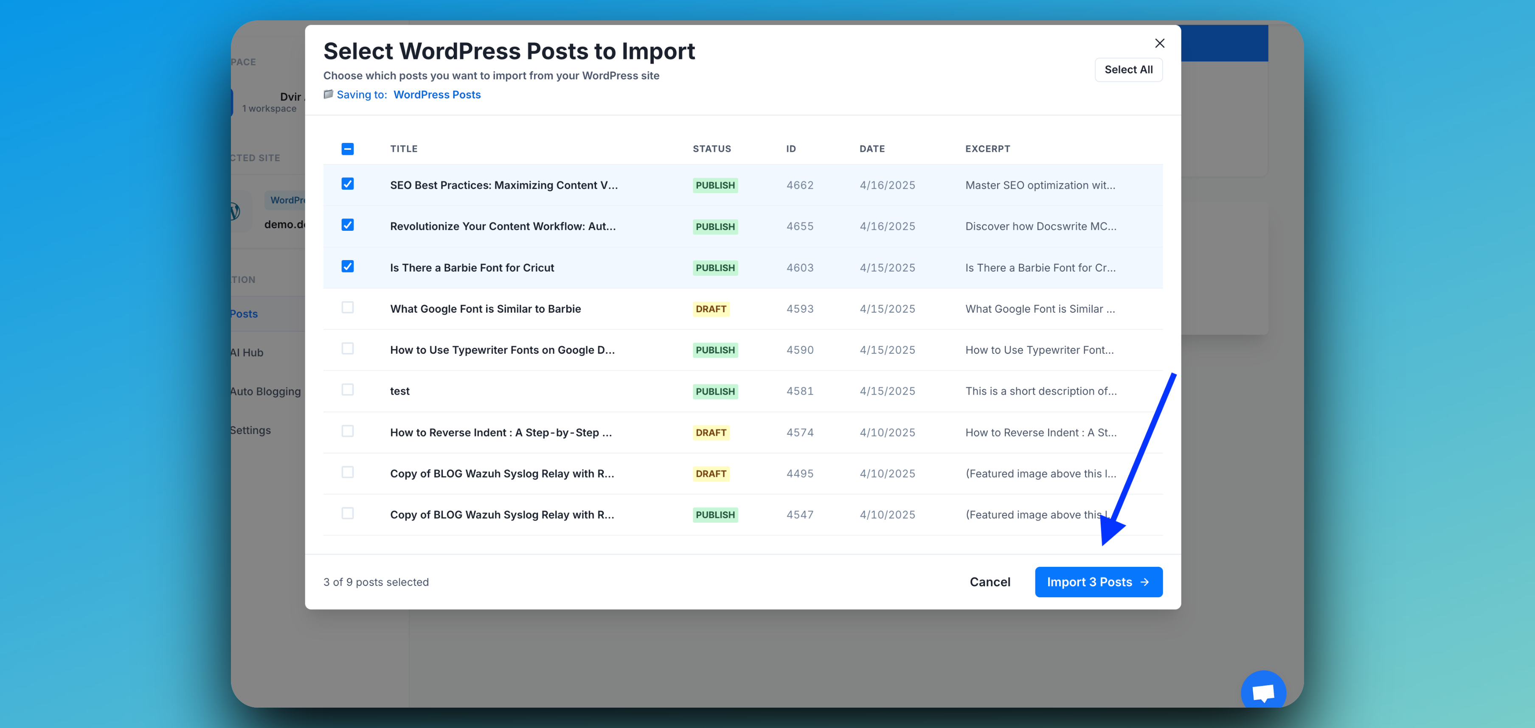Uncheck Is There a Barbie Font checkbox
The height and width of the screenshot is (728, 1535).
coord(347,266)
